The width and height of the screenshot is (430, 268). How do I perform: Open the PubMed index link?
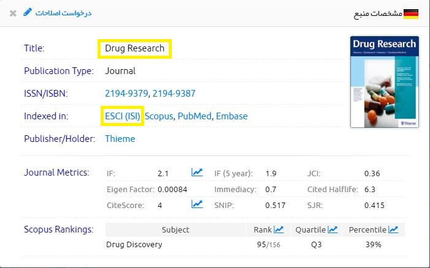click(x=194, y=116)
